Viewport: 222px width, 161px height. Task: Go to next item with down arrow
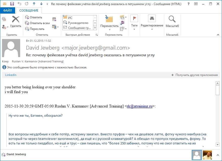click(41, 4)
